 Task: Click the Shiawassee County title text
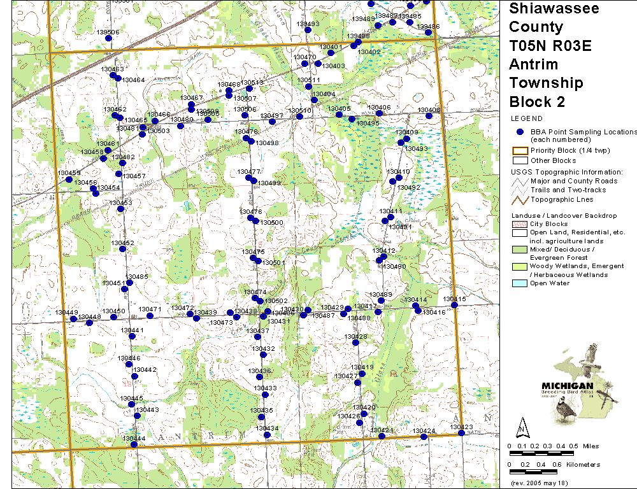(x=545, y=18)
